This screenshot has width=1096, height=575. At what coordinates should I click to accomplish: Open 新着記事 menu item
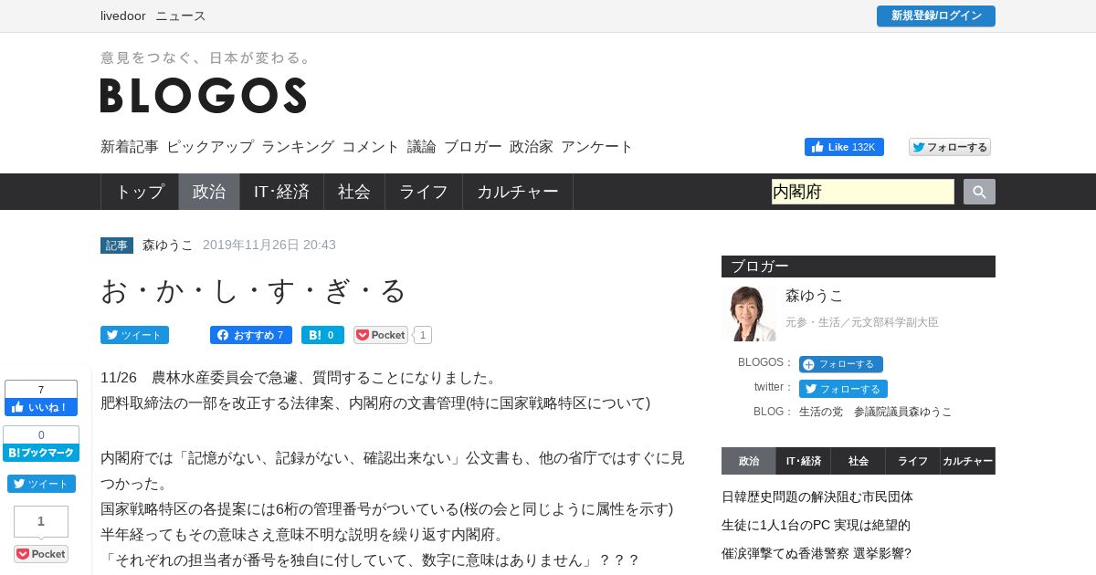130,146
